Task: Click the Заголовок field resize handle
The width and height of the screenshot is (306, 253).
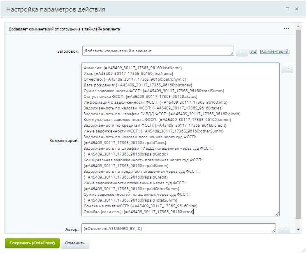Action: point(232,53)
